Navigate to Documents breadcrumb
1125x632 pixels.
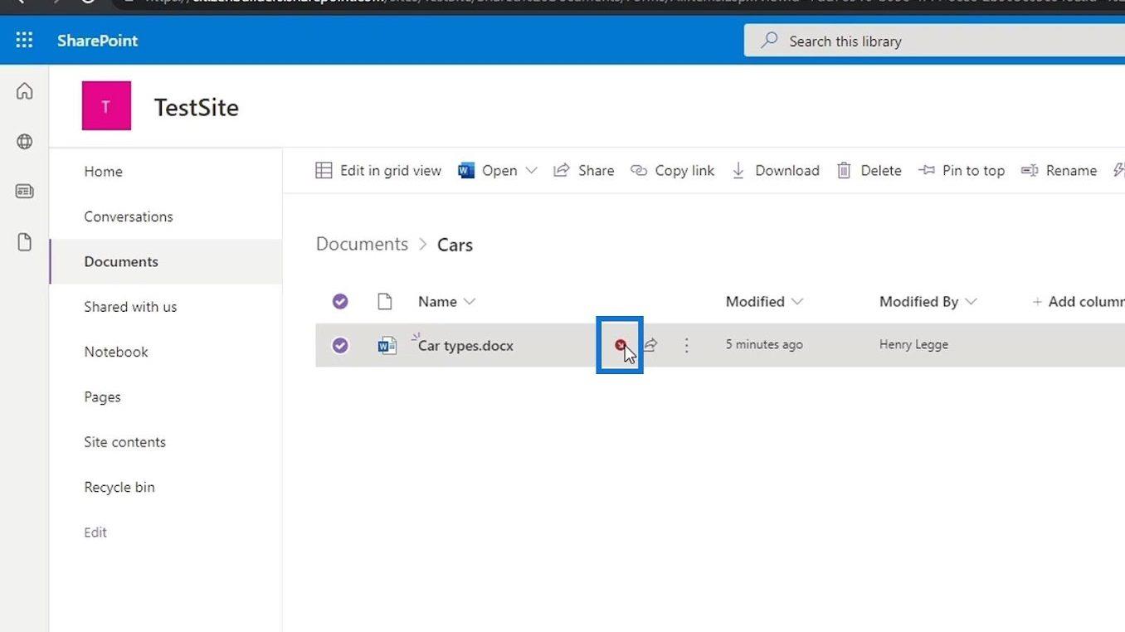tap(362, 244)
